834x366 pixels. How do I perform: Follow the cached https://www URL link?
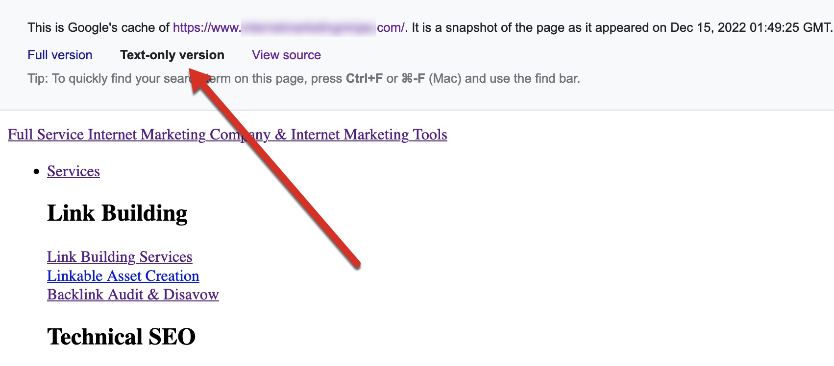click(x=289, y=27)
